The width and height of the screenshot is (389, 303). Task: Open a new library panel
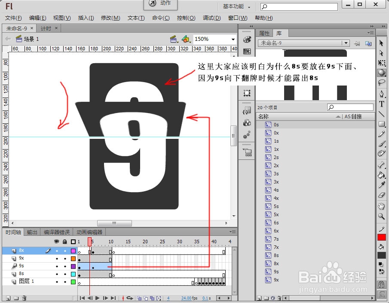pos(368,43)
